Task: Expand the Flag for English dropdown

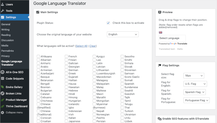Action: 195,84
